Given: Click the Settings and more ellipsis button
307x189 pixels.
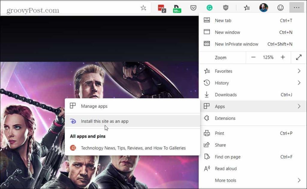Looking at the screenshot, I should pyautogui.click(x=297, y=7).
